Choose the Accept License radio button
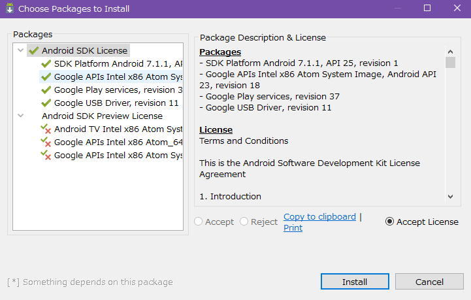Viewport: 471px width, 300px height. tap(389, 222)
